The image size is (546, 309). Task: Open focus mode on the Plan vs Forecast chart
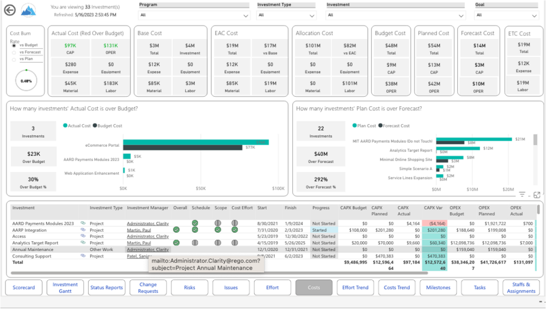(537, 194)
